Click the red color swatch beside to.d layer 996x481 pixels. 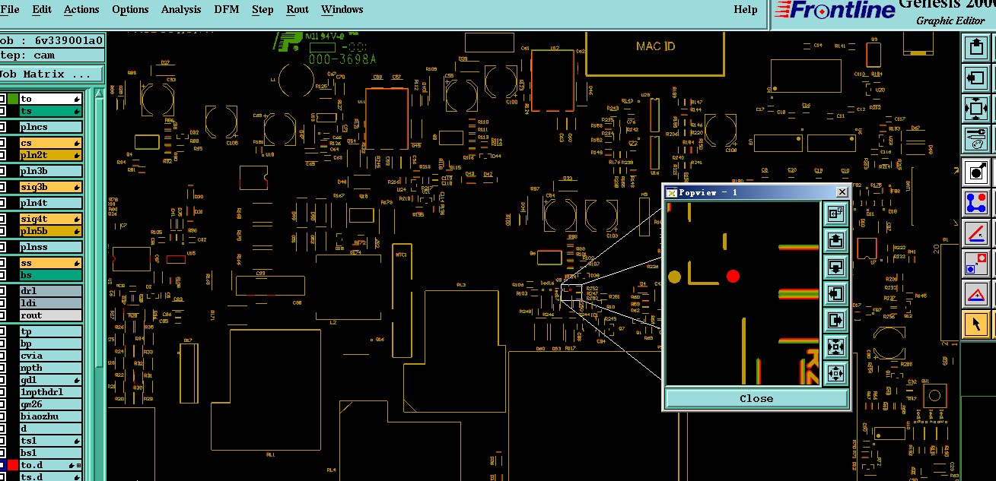click(x=13, y=465)
